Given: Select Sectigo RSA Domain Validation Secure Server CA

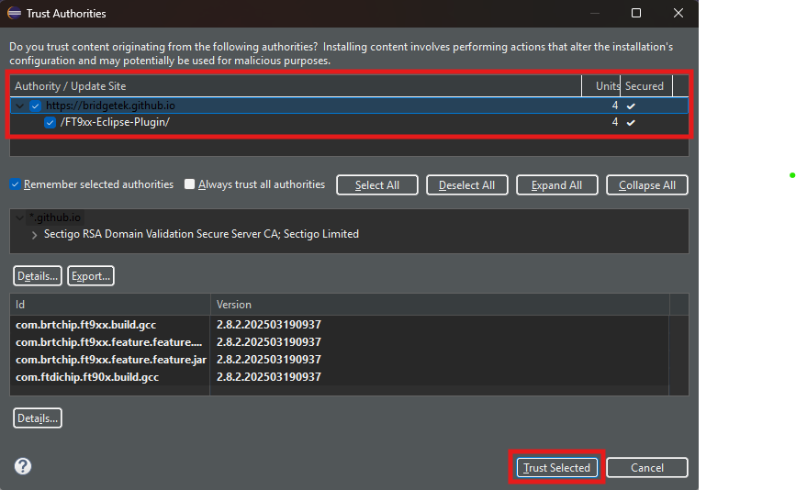Looking at the screenshot, I should [x=201, y=234].
